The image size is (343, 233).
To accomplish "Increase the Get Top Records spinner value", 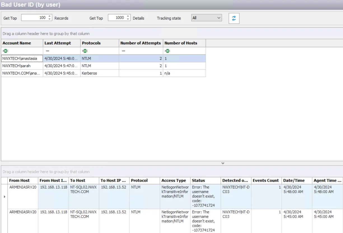I will pyautogui.click(x=50, y=16).
